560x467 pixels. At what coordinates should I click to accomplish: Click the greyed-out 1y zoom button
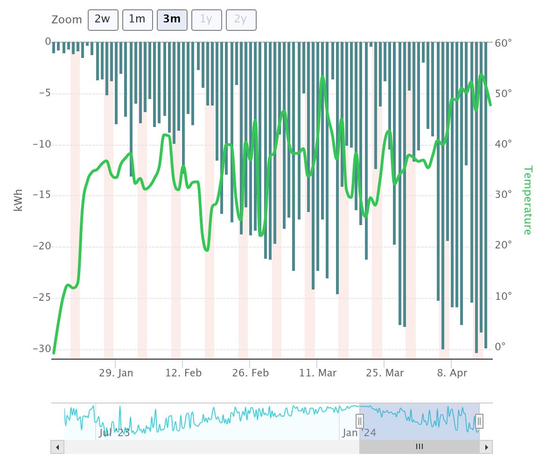coord(206,20)
